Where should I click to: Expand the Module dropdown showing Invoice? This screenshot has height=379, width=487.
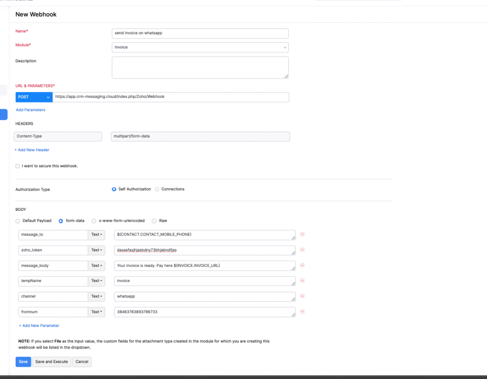(x=200, y=47)
